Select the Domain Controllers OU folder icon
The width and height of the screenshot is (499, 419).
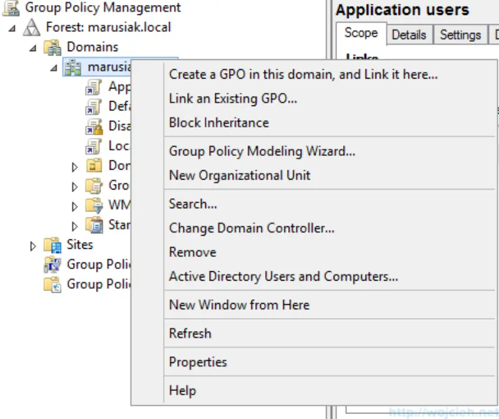[92, 165]
